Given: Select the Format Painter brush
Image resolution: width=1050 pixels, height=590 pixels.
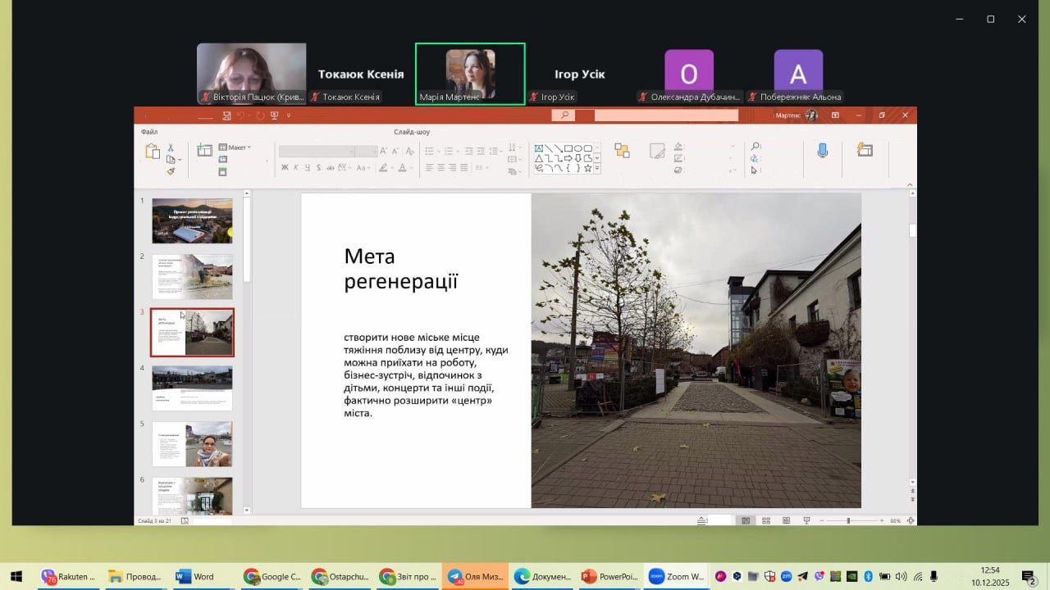Looking at the screenshot, I should tap(171, 171).
